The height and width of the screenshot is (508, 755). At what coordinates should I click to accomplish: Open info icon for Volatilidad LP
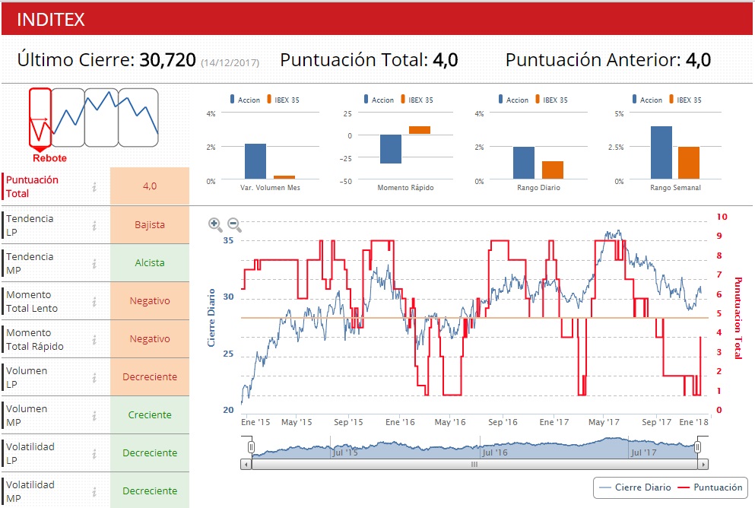point(94,453)
